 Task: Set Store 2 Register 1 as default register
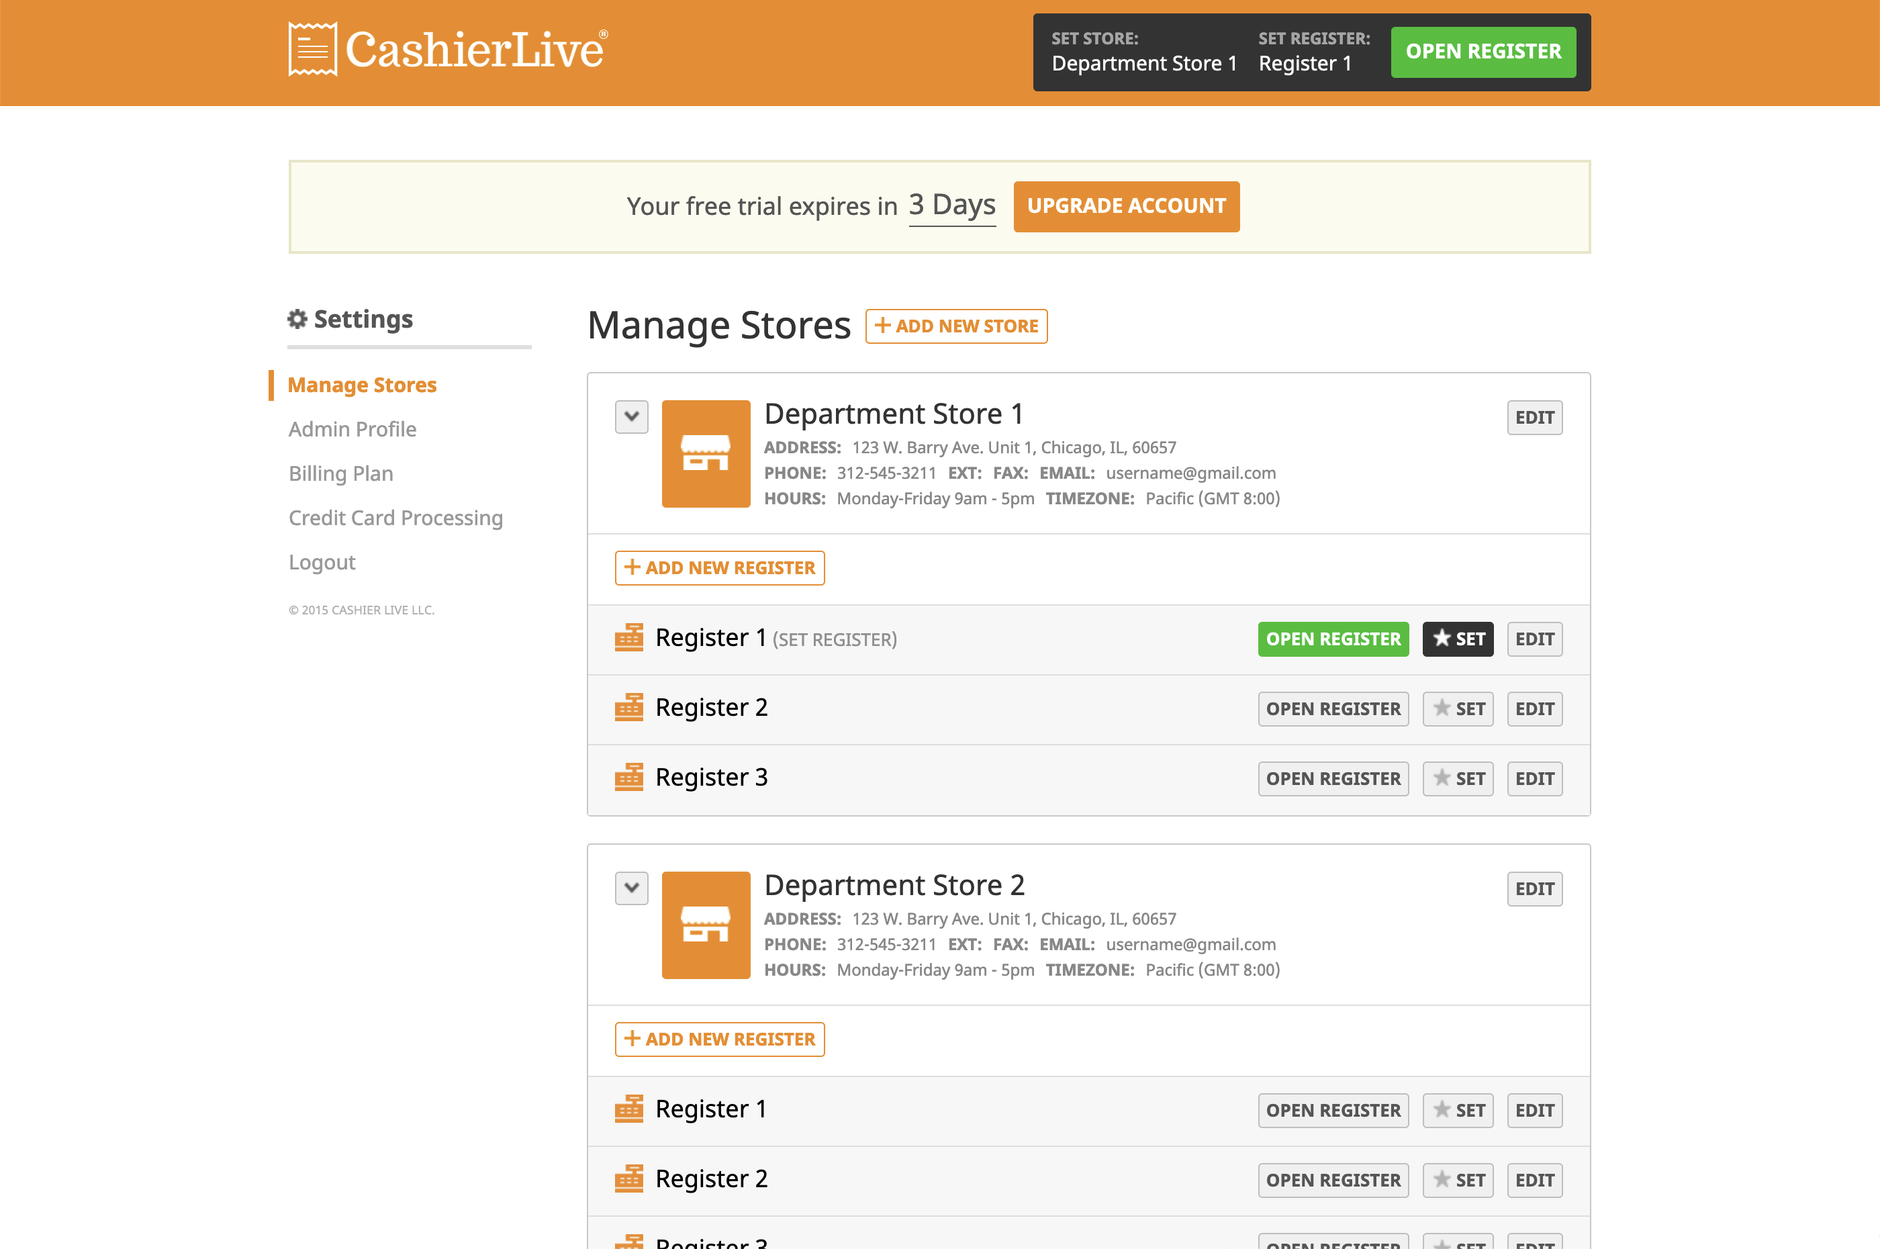[x=1458, y=1111]
